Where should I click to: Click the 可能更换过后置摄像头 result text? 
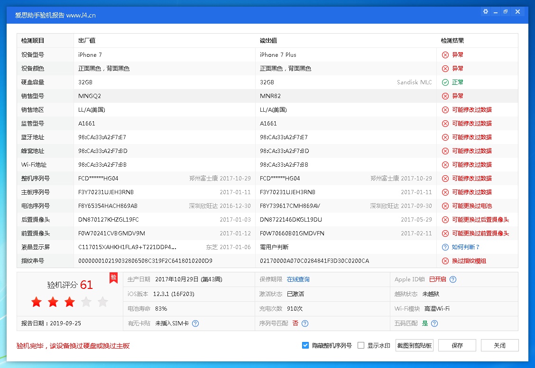[480, 220]
